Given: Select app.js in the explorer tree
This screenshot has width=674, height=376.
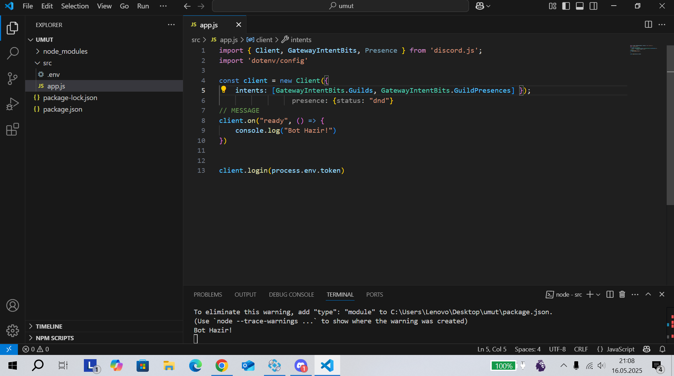Looking at the screenshot, I should pos(104,86).
